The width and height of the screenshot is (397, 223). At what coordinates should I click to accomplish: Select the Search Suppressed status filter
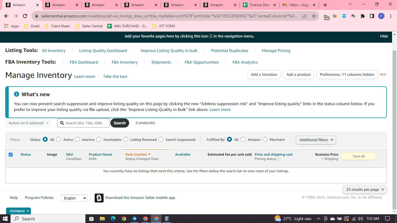161,139
